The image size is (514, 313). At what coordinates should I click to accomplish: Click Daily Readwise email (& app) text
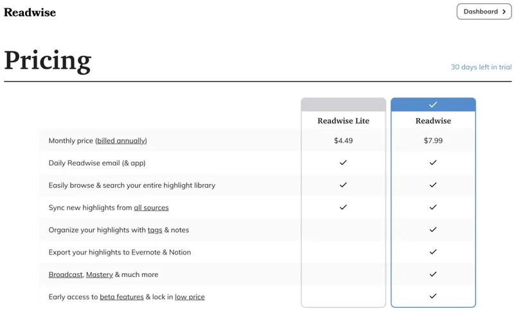click(x=97, y=163)
